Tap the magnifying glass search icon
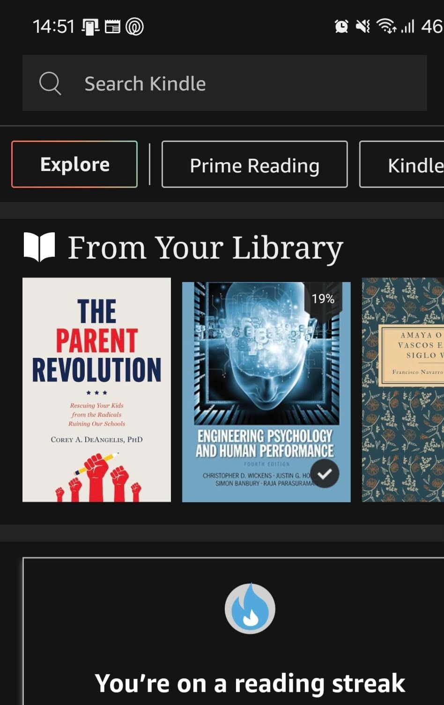 pyautogui.click(x=50, y=83)
